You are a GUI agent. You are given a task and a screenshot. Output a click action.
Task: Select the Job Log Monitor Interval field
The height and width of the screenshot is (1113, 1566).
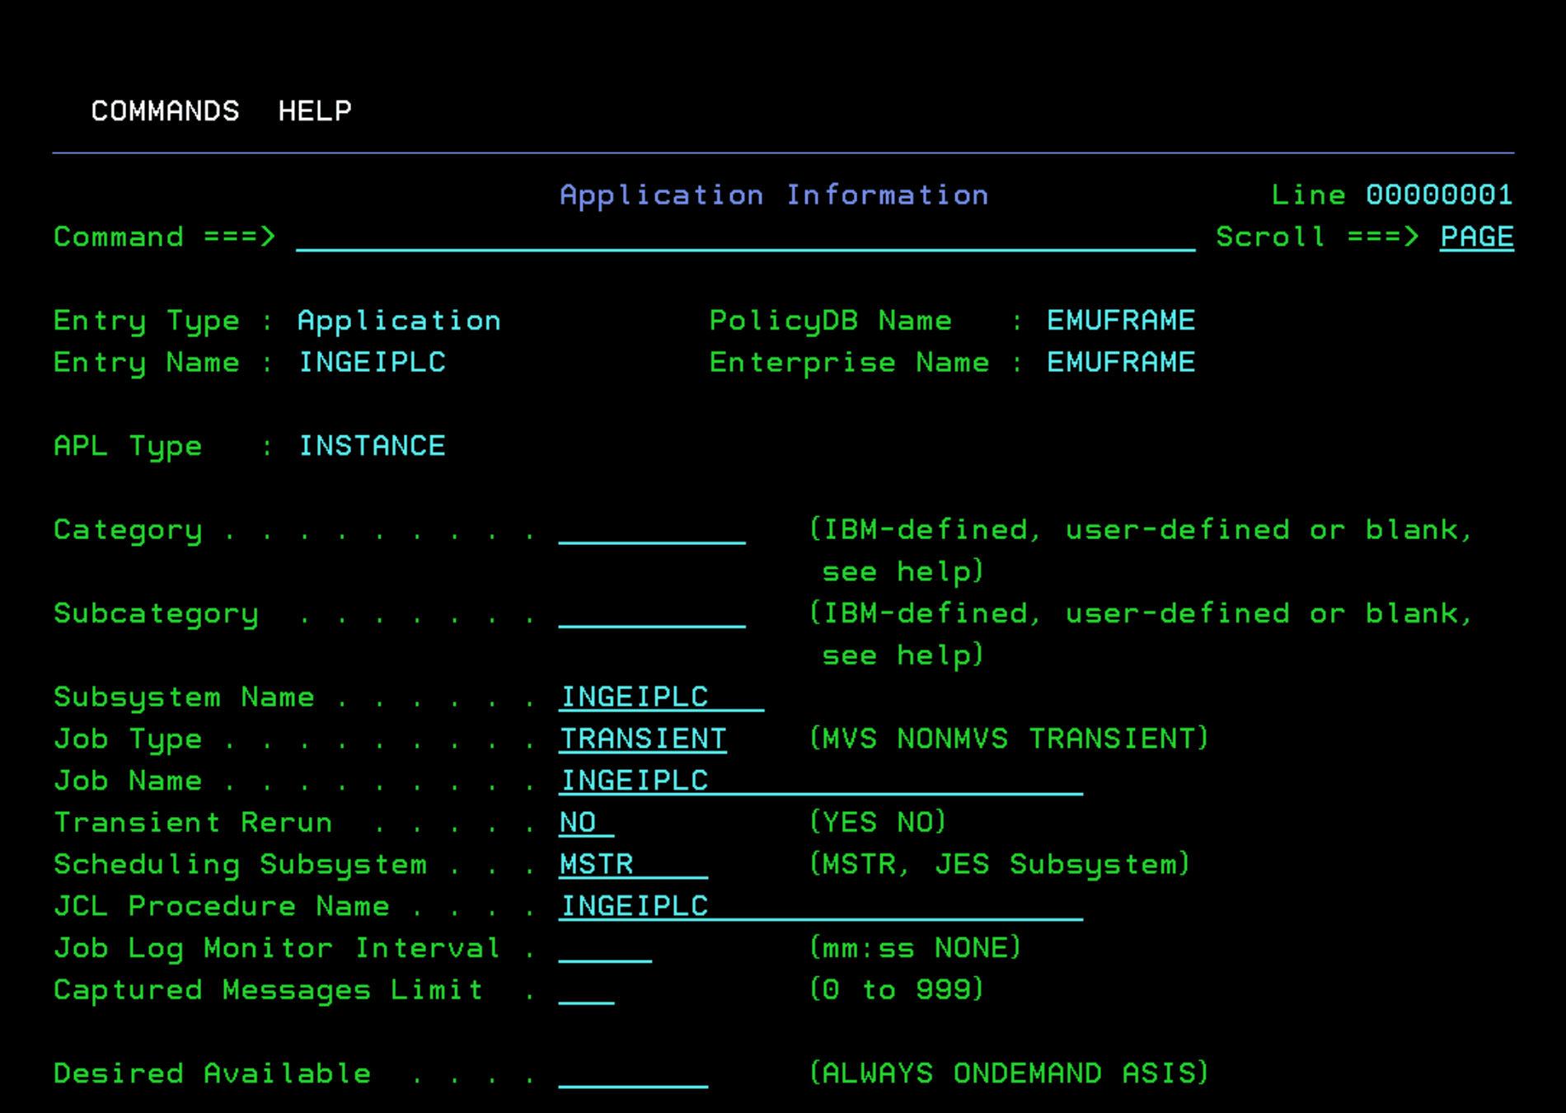tap(604, 949)
